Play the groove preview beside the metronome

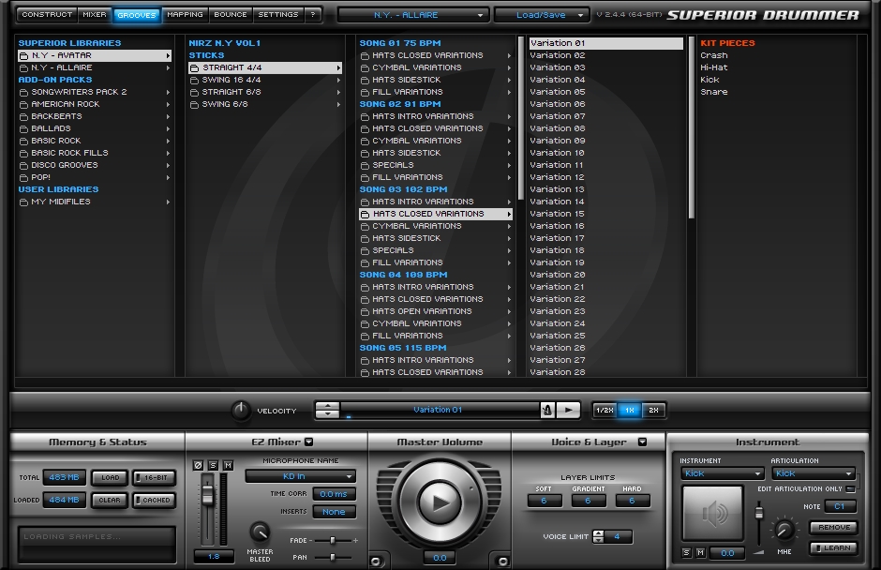coord(569,410)
